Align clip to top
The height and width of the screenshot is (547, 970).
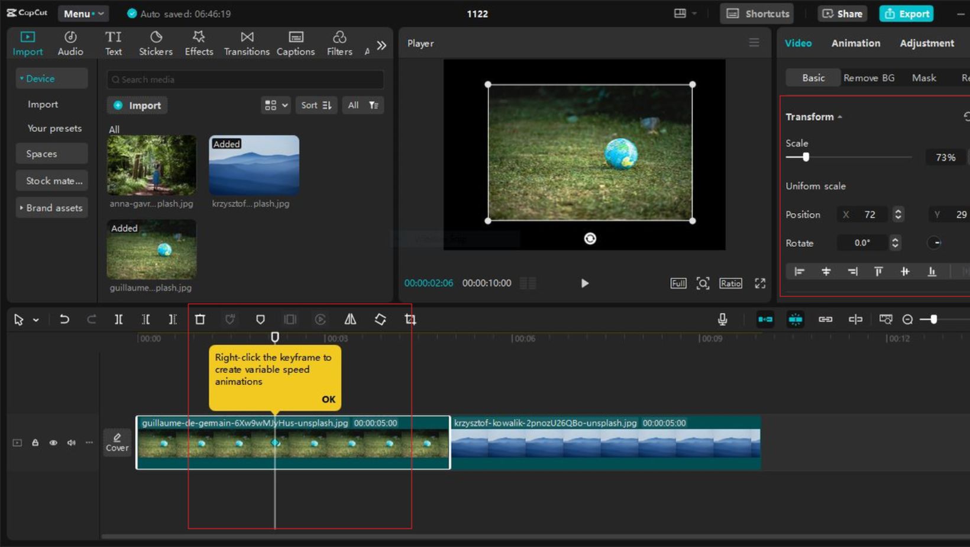pos(878,272)
